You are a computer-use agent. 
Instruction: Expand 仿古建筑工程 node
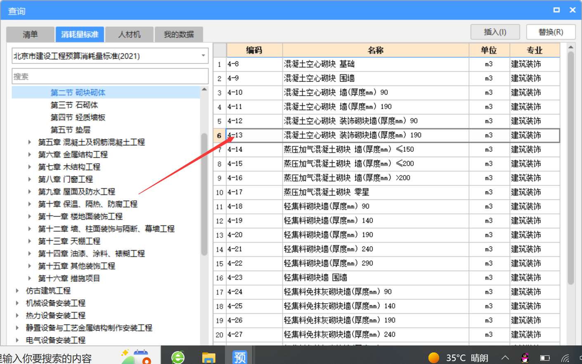[17, 291]
